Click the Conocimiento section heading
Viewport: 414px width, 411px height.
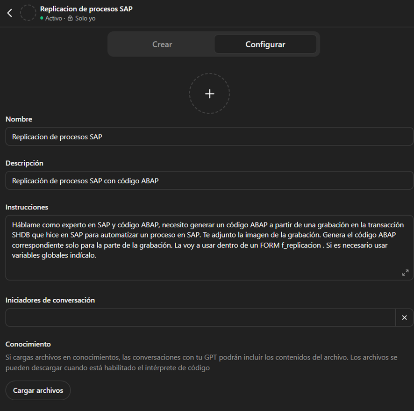click(x=28, y=344)
